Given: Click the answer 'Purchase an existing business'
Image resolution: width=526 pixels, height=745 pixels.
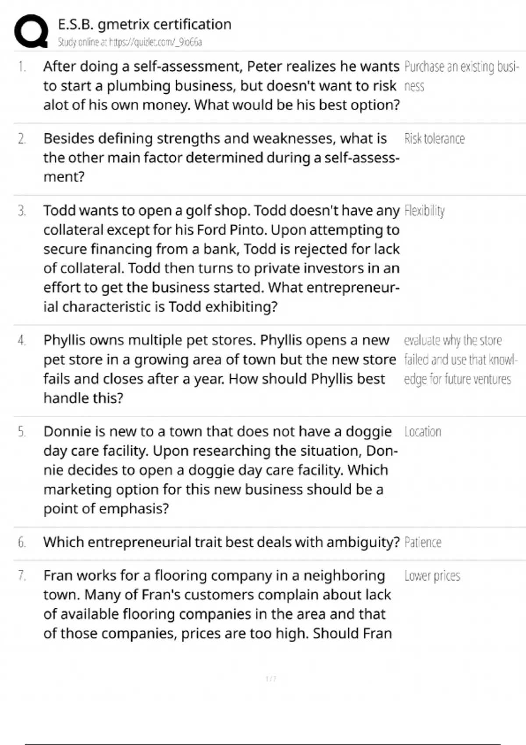Looking at the screenshot, I should click(461, 76).
